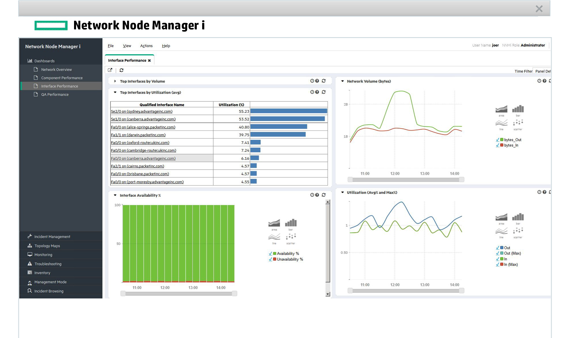
Task: Open help for Utilization Avg/Max panel
Action: [x=544, y=192]
